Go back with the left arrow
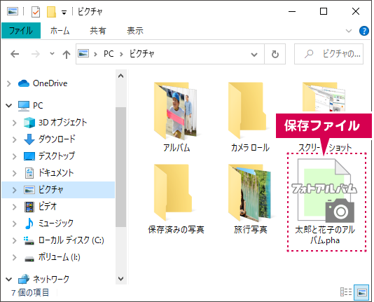 (15, 54)
